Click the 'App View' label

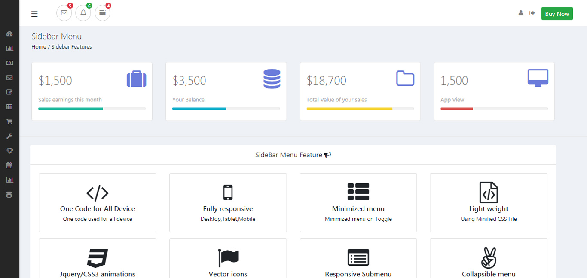pyautogui.click(x=452, y=100)
